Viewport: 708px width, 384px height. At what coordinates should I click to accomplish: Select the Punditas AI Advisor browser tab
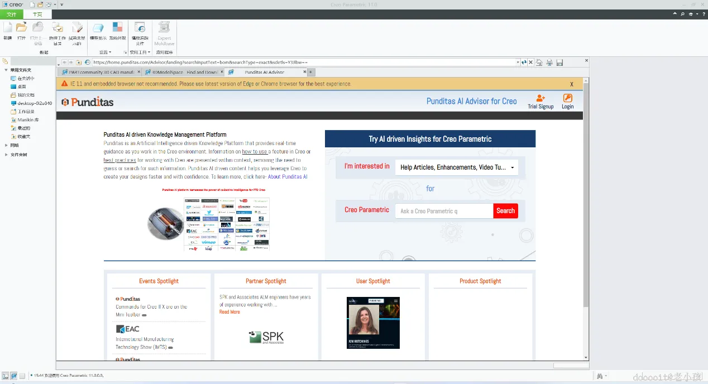click(x=266, y=72)
